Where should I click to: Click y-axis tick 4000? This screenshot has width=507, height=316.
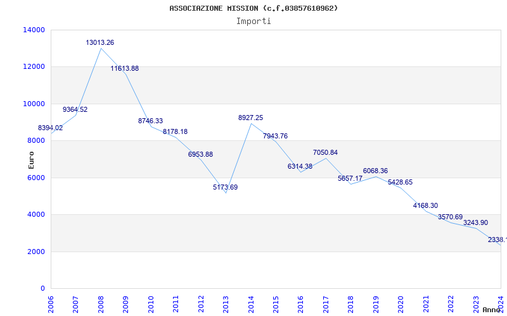point(36,214)
